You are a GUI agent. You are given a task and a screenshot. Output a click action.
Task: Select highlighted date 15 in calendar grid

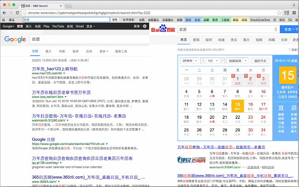(237, 106)
